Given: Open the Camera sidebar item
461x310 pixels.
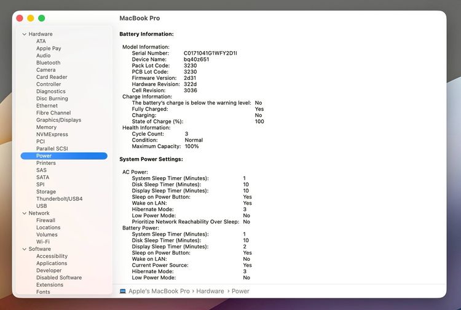Looking at the screenshot, I should point(45,70).
